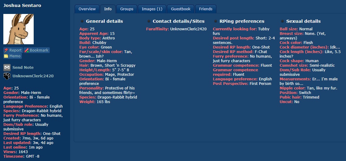
Task: Click the Joshua Sentaro character name
Action: 22,5
